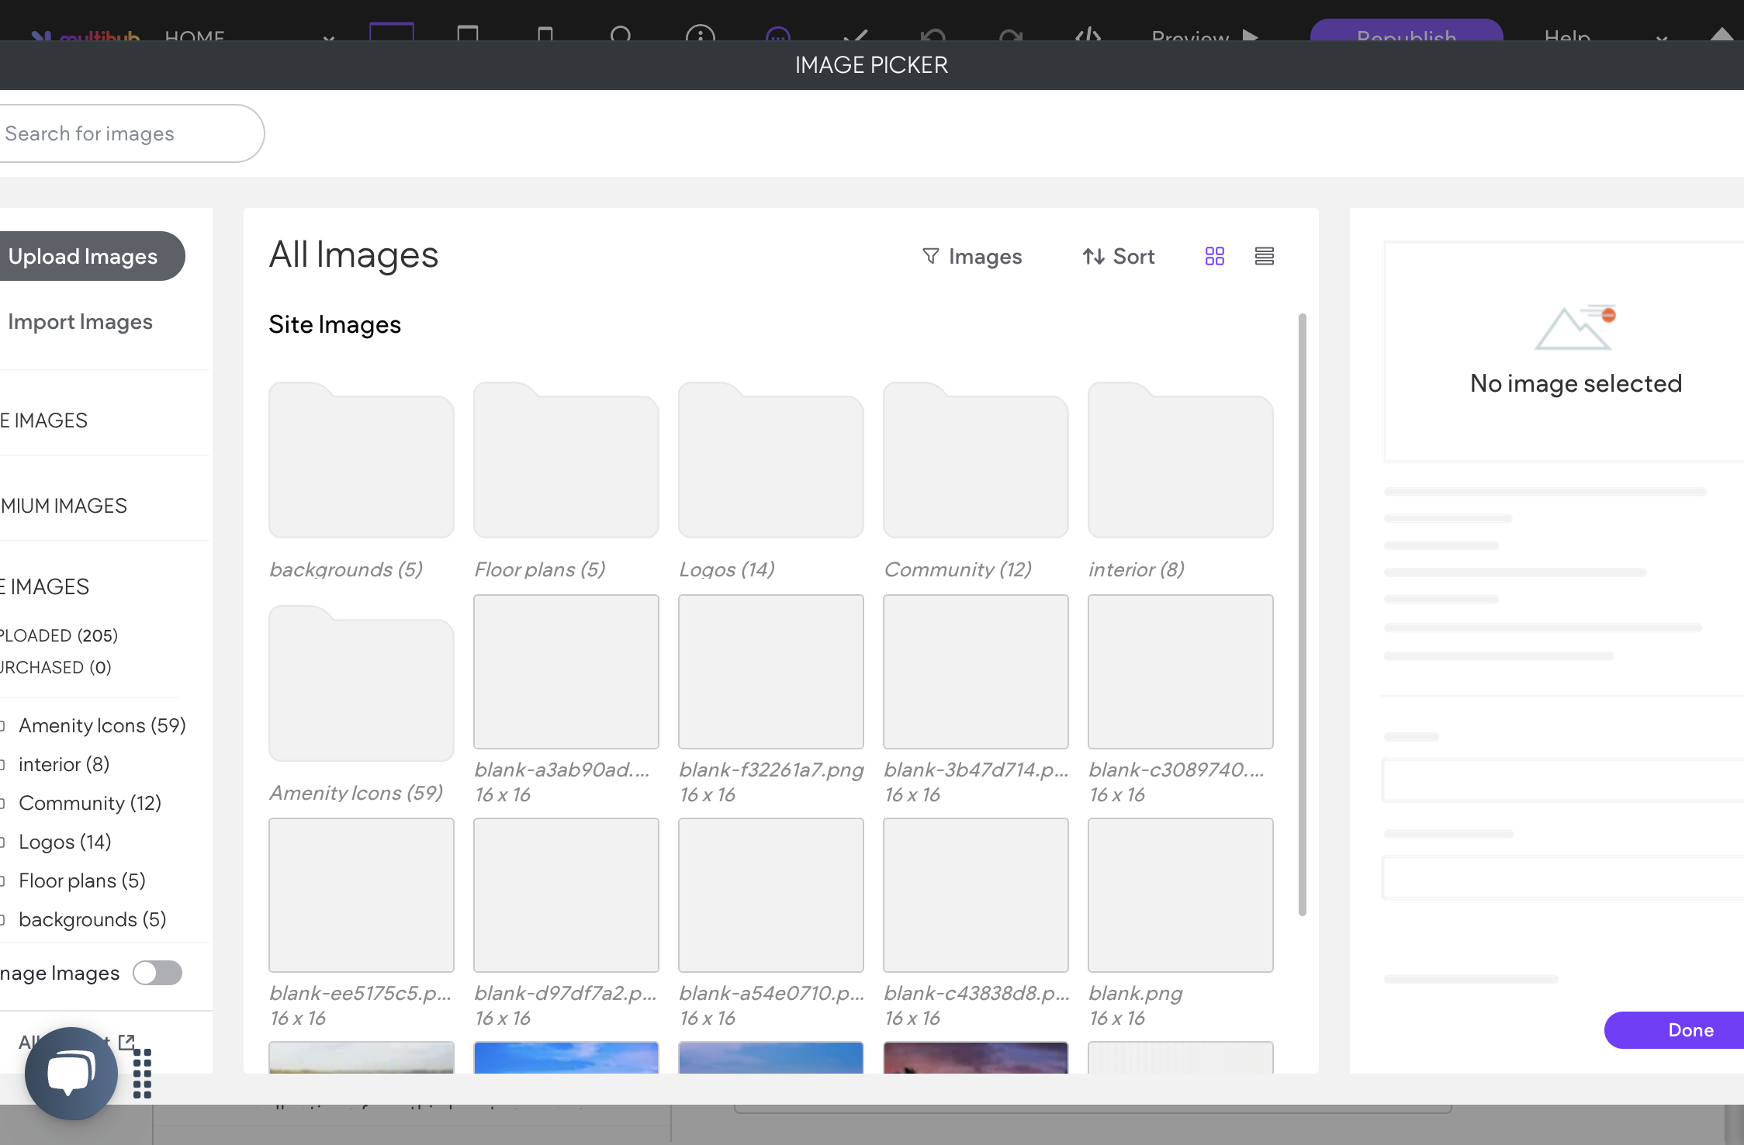This screenshot has height=1145, width=1744.
Task: Open the external link icon in sidebar
Action: coord(126,1042)
